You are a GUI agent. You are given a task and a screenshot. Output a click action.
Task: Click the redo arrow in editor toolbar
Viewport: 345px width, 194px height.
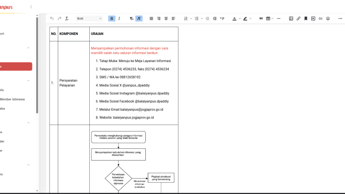(59, 19)
